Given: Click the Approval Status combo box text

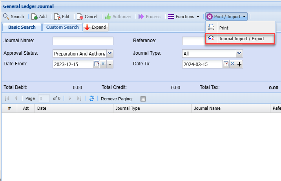Looking at the screenshot, I should [80, 54].
